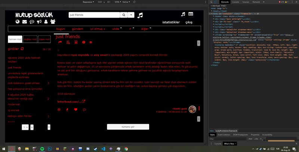The width and height of the screenshot is (299, 152).
Task: Click the search magnifier button
Action: coord(124,15)
